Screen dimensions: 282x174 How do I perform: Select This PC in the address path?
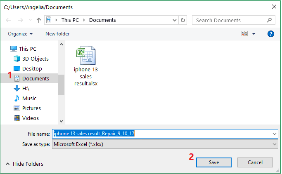[x=70, y=20]
